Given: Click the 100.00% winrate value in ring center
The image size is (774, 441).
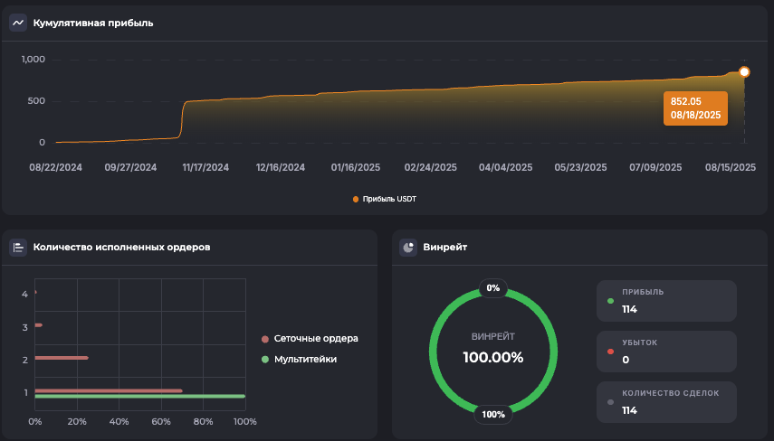Looking at the screenshot, I should point(493,357).
